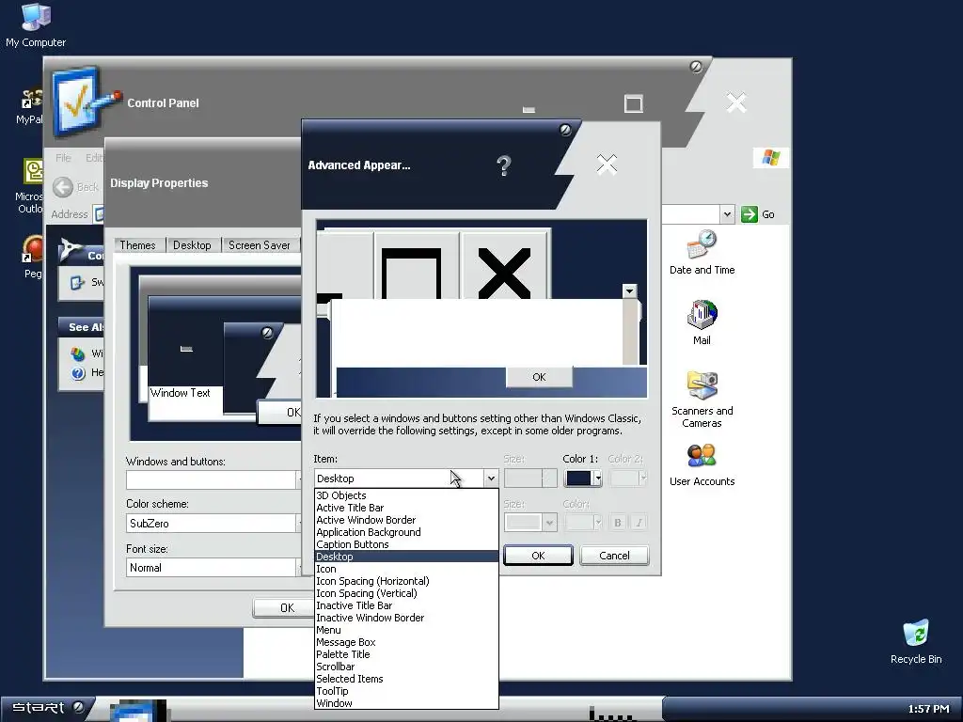963x722 pixels.
Task: Click the Color 1 dark blue swatch
Action: [578, 479]
